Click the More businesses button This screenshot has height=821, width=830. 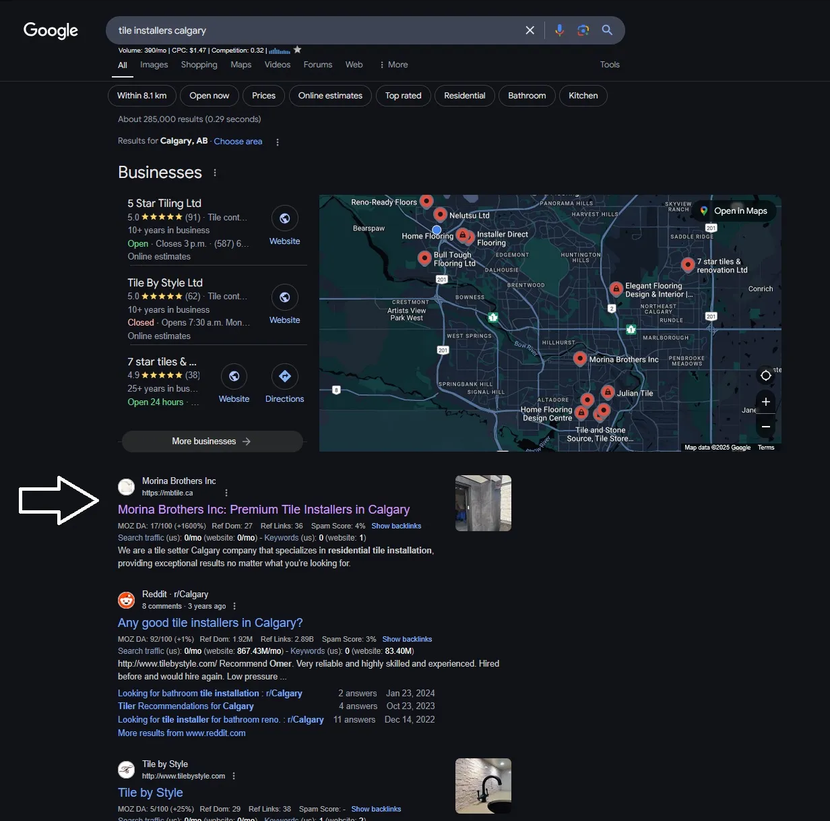coord(212,441)
